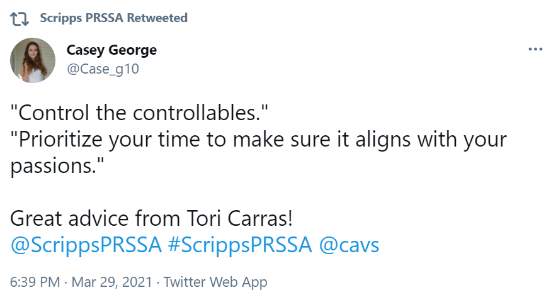Open Scripps PRSSA name in retweet line
Image resolution: width=546 pixels, height=295 pixels.
pos(82,18)
